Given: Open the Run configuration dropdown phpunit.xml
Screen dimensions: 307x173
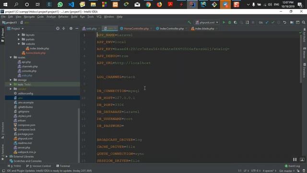Looking at the screenshot, I should pos(207,23).
